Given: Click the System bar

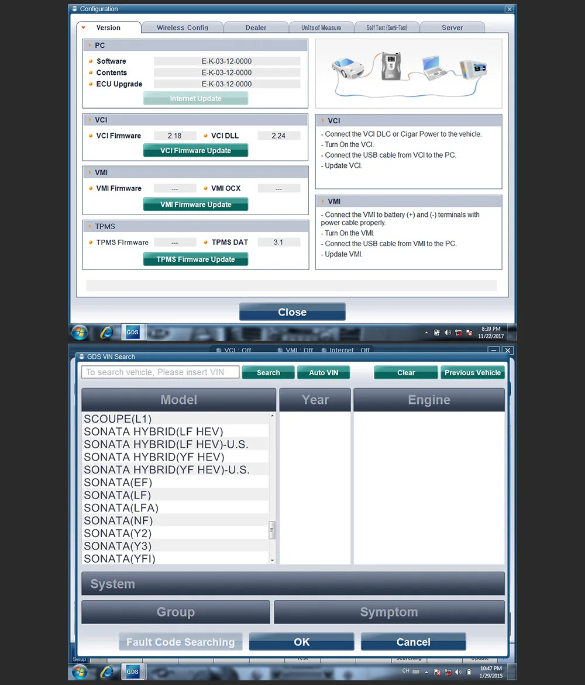Looking at the screenshot, I should [x=293, y=584].
